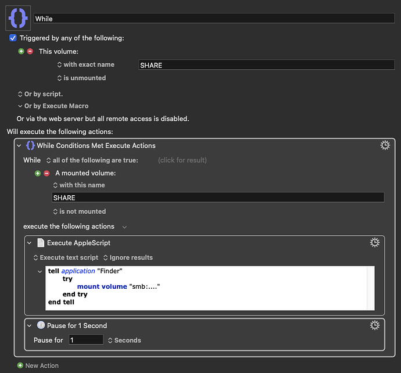This screenshot has width=401, height=373.
Task: Toggle 'Triggered by any of the following' checkbox
Action: pyautogui.click(x=13, y=38)
